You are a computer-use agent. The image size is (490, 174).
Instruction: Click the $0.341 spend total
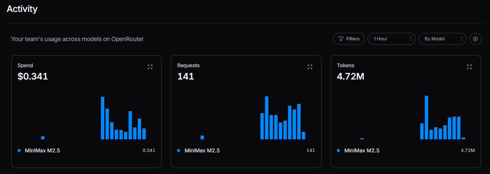click(x=33, y=76)
